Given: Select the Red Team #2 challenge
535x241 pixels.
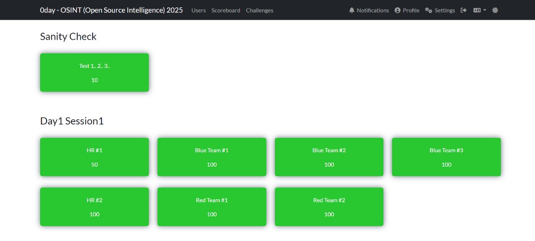Looking at the screenshot, I should [x=329, y=207].
